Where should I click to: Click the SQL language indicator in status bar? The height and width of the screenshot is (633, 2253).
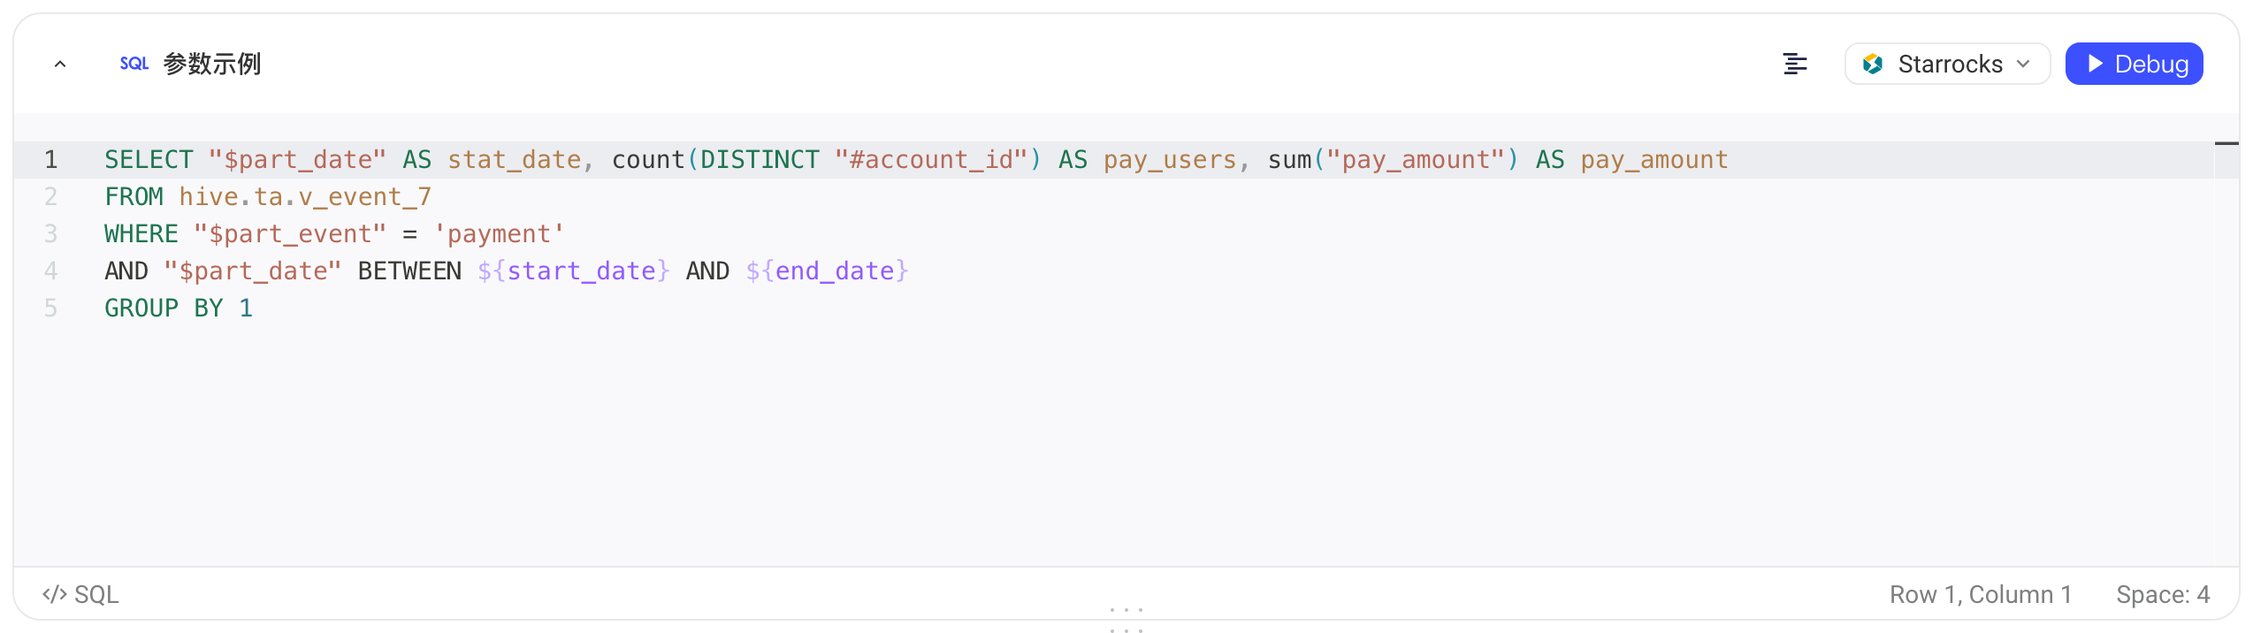80,594
